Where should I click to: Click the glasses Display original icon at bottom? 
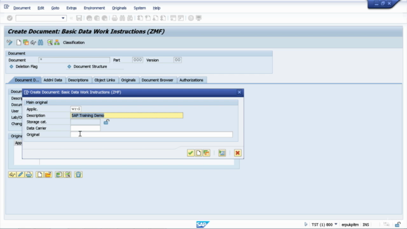[x=12, y=174]
